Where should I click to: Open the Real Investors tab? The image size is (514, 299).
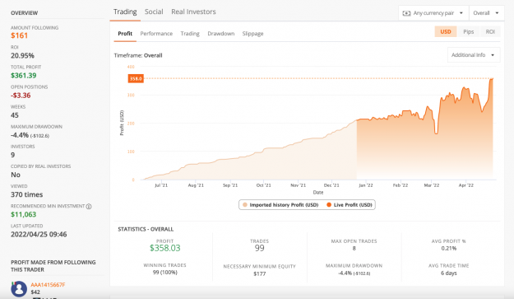pos(193,12)
